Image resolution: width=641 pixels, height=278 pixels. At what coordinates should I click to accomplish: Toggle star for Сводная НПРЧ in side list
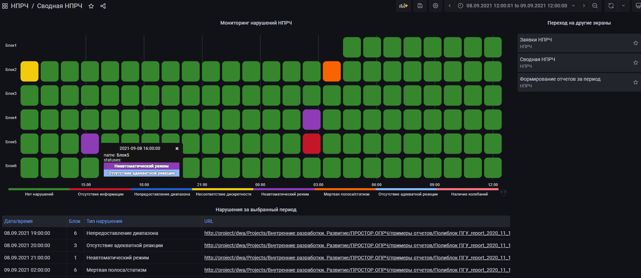coord(635,62)
